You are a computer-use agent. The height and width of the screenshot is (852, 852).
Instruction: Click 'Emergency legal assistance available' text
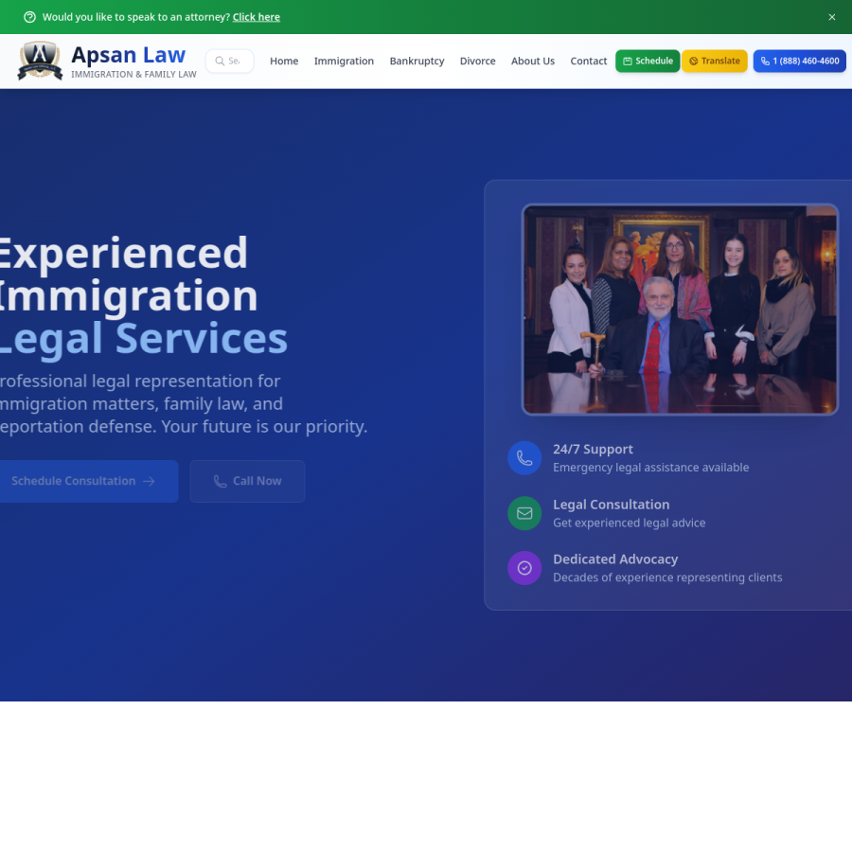point(651,468)
